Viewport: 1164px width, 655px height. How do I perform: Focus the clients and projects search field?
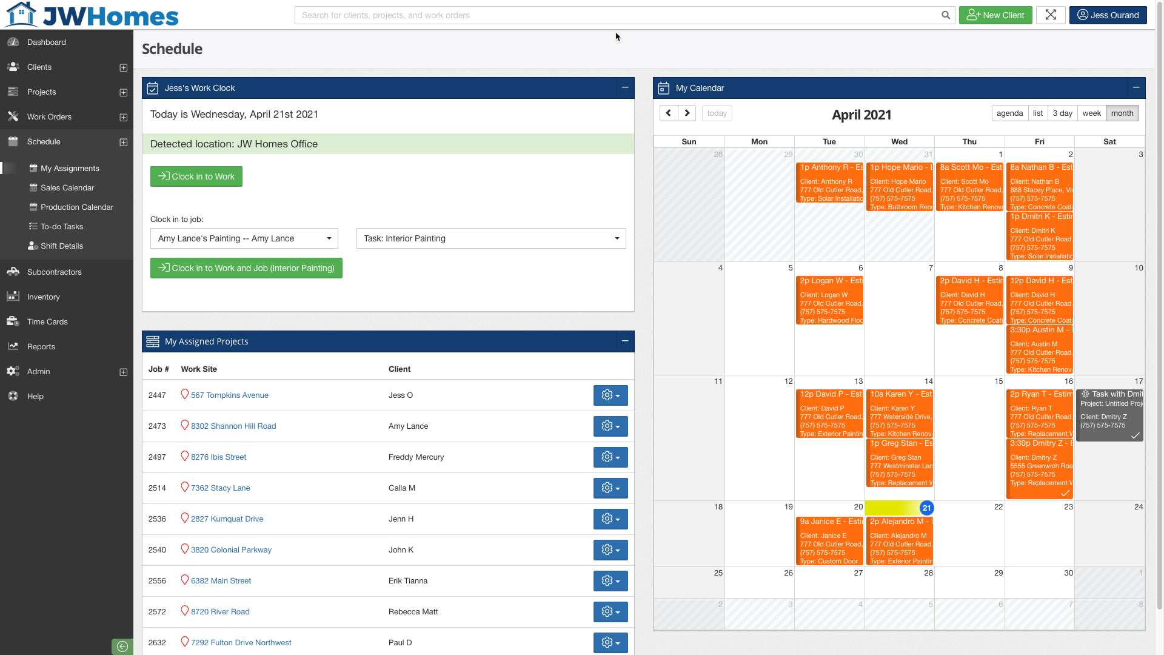click(618, 15)
